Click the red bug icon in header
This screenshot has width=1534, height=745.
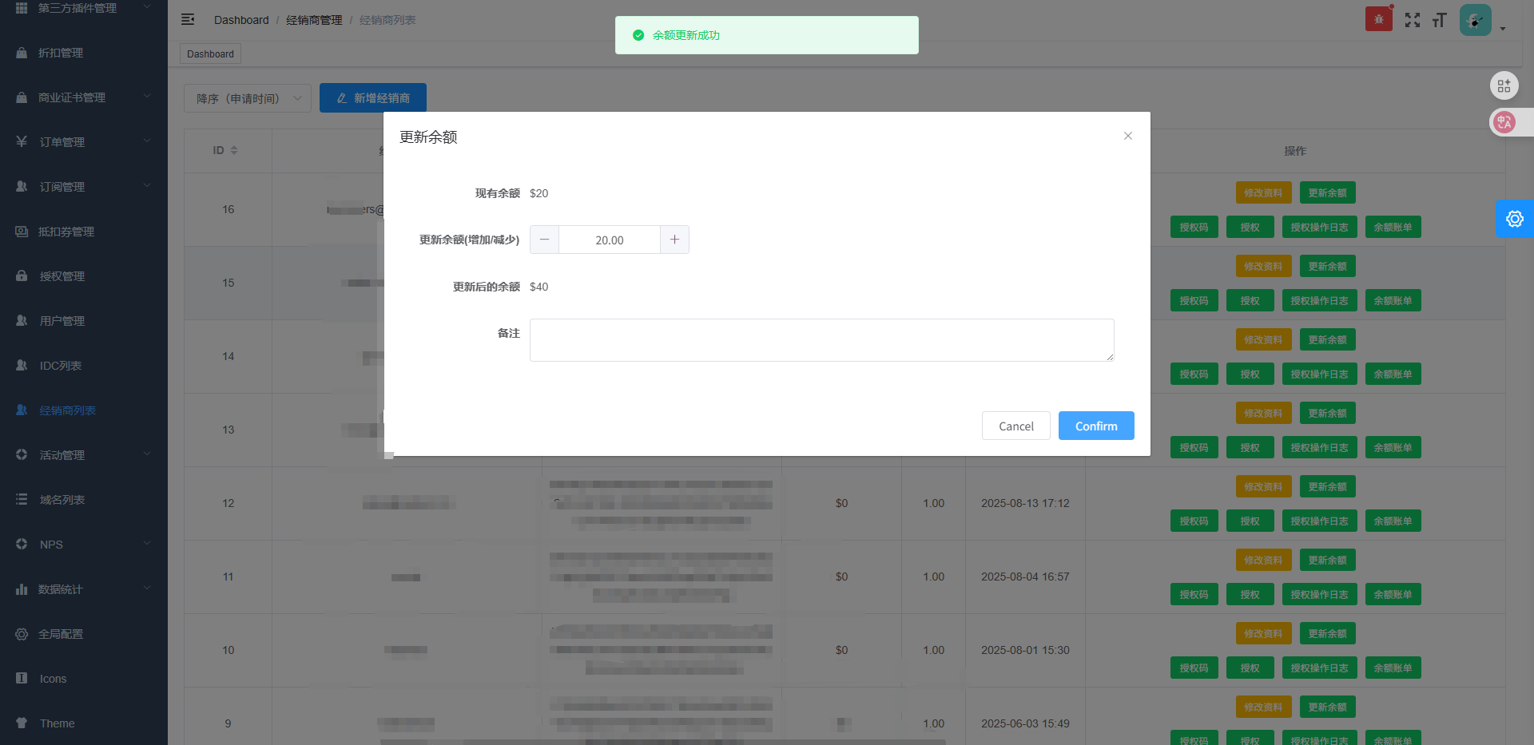click(1378, 19)
